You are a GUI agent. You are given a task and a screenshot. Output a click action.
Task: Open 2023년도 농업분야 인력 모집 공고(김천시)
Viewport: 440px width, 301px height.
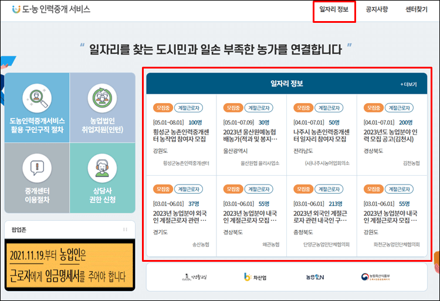tap(390, 135)
